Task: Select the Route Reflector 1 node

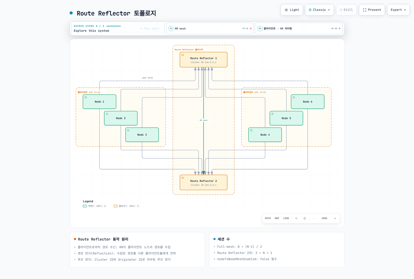Action: coord(204,60)
